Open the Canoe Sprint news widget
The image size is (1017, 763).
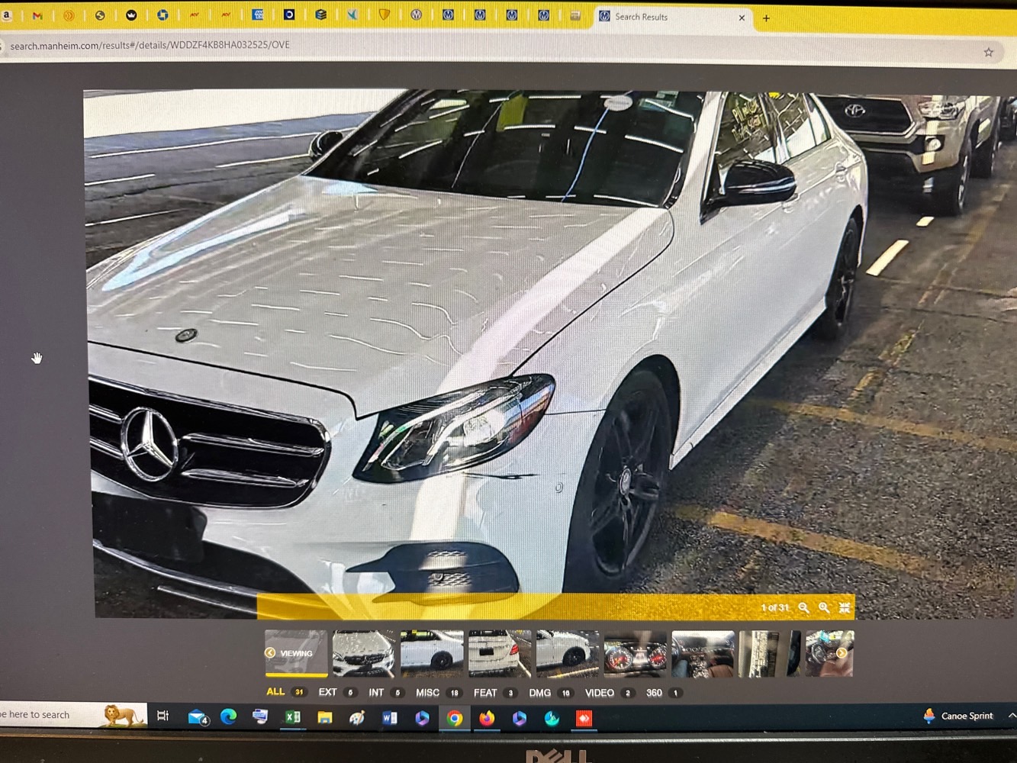(x=958, y=716)
